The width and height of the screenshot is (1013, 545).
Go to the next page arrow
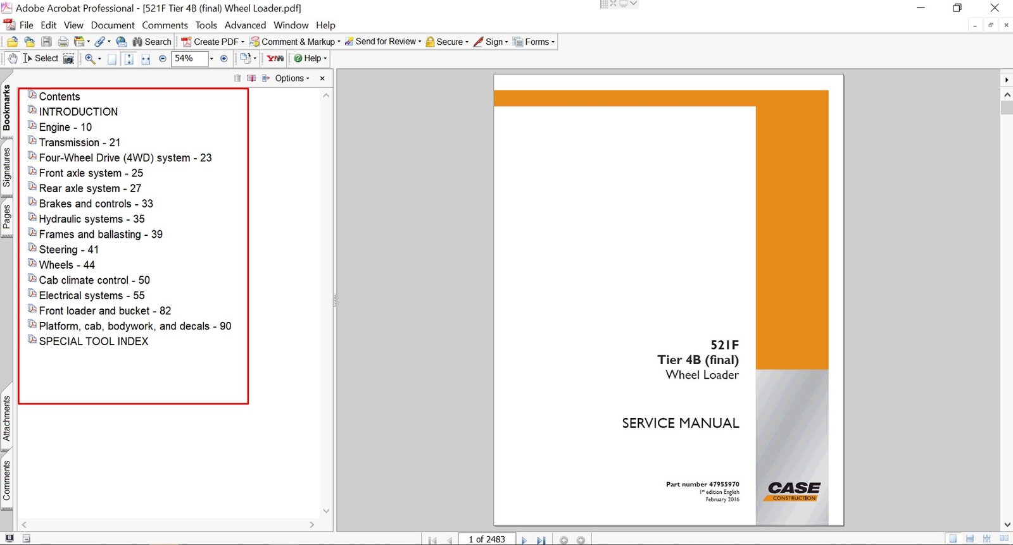pos(524,540)
